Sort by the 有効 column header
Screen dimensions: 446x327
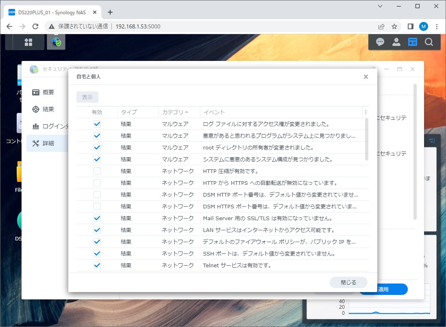[x=97, y=112]
